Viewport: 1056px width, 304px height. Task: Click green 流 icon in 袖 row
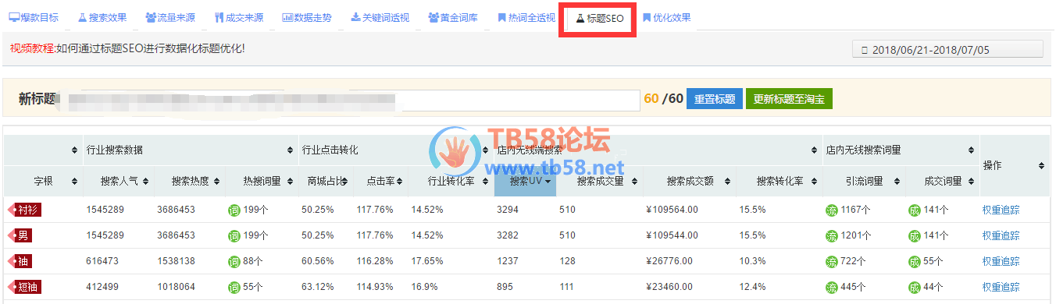831,262
